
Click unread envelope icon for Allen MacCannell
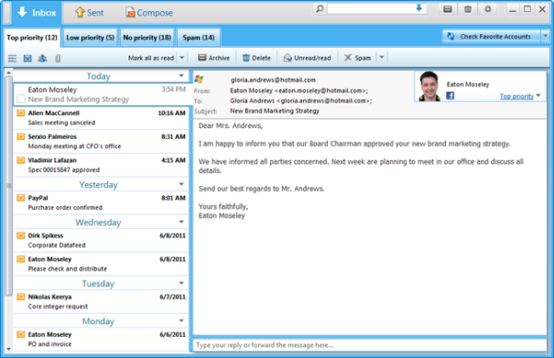(x=21, y=114)
